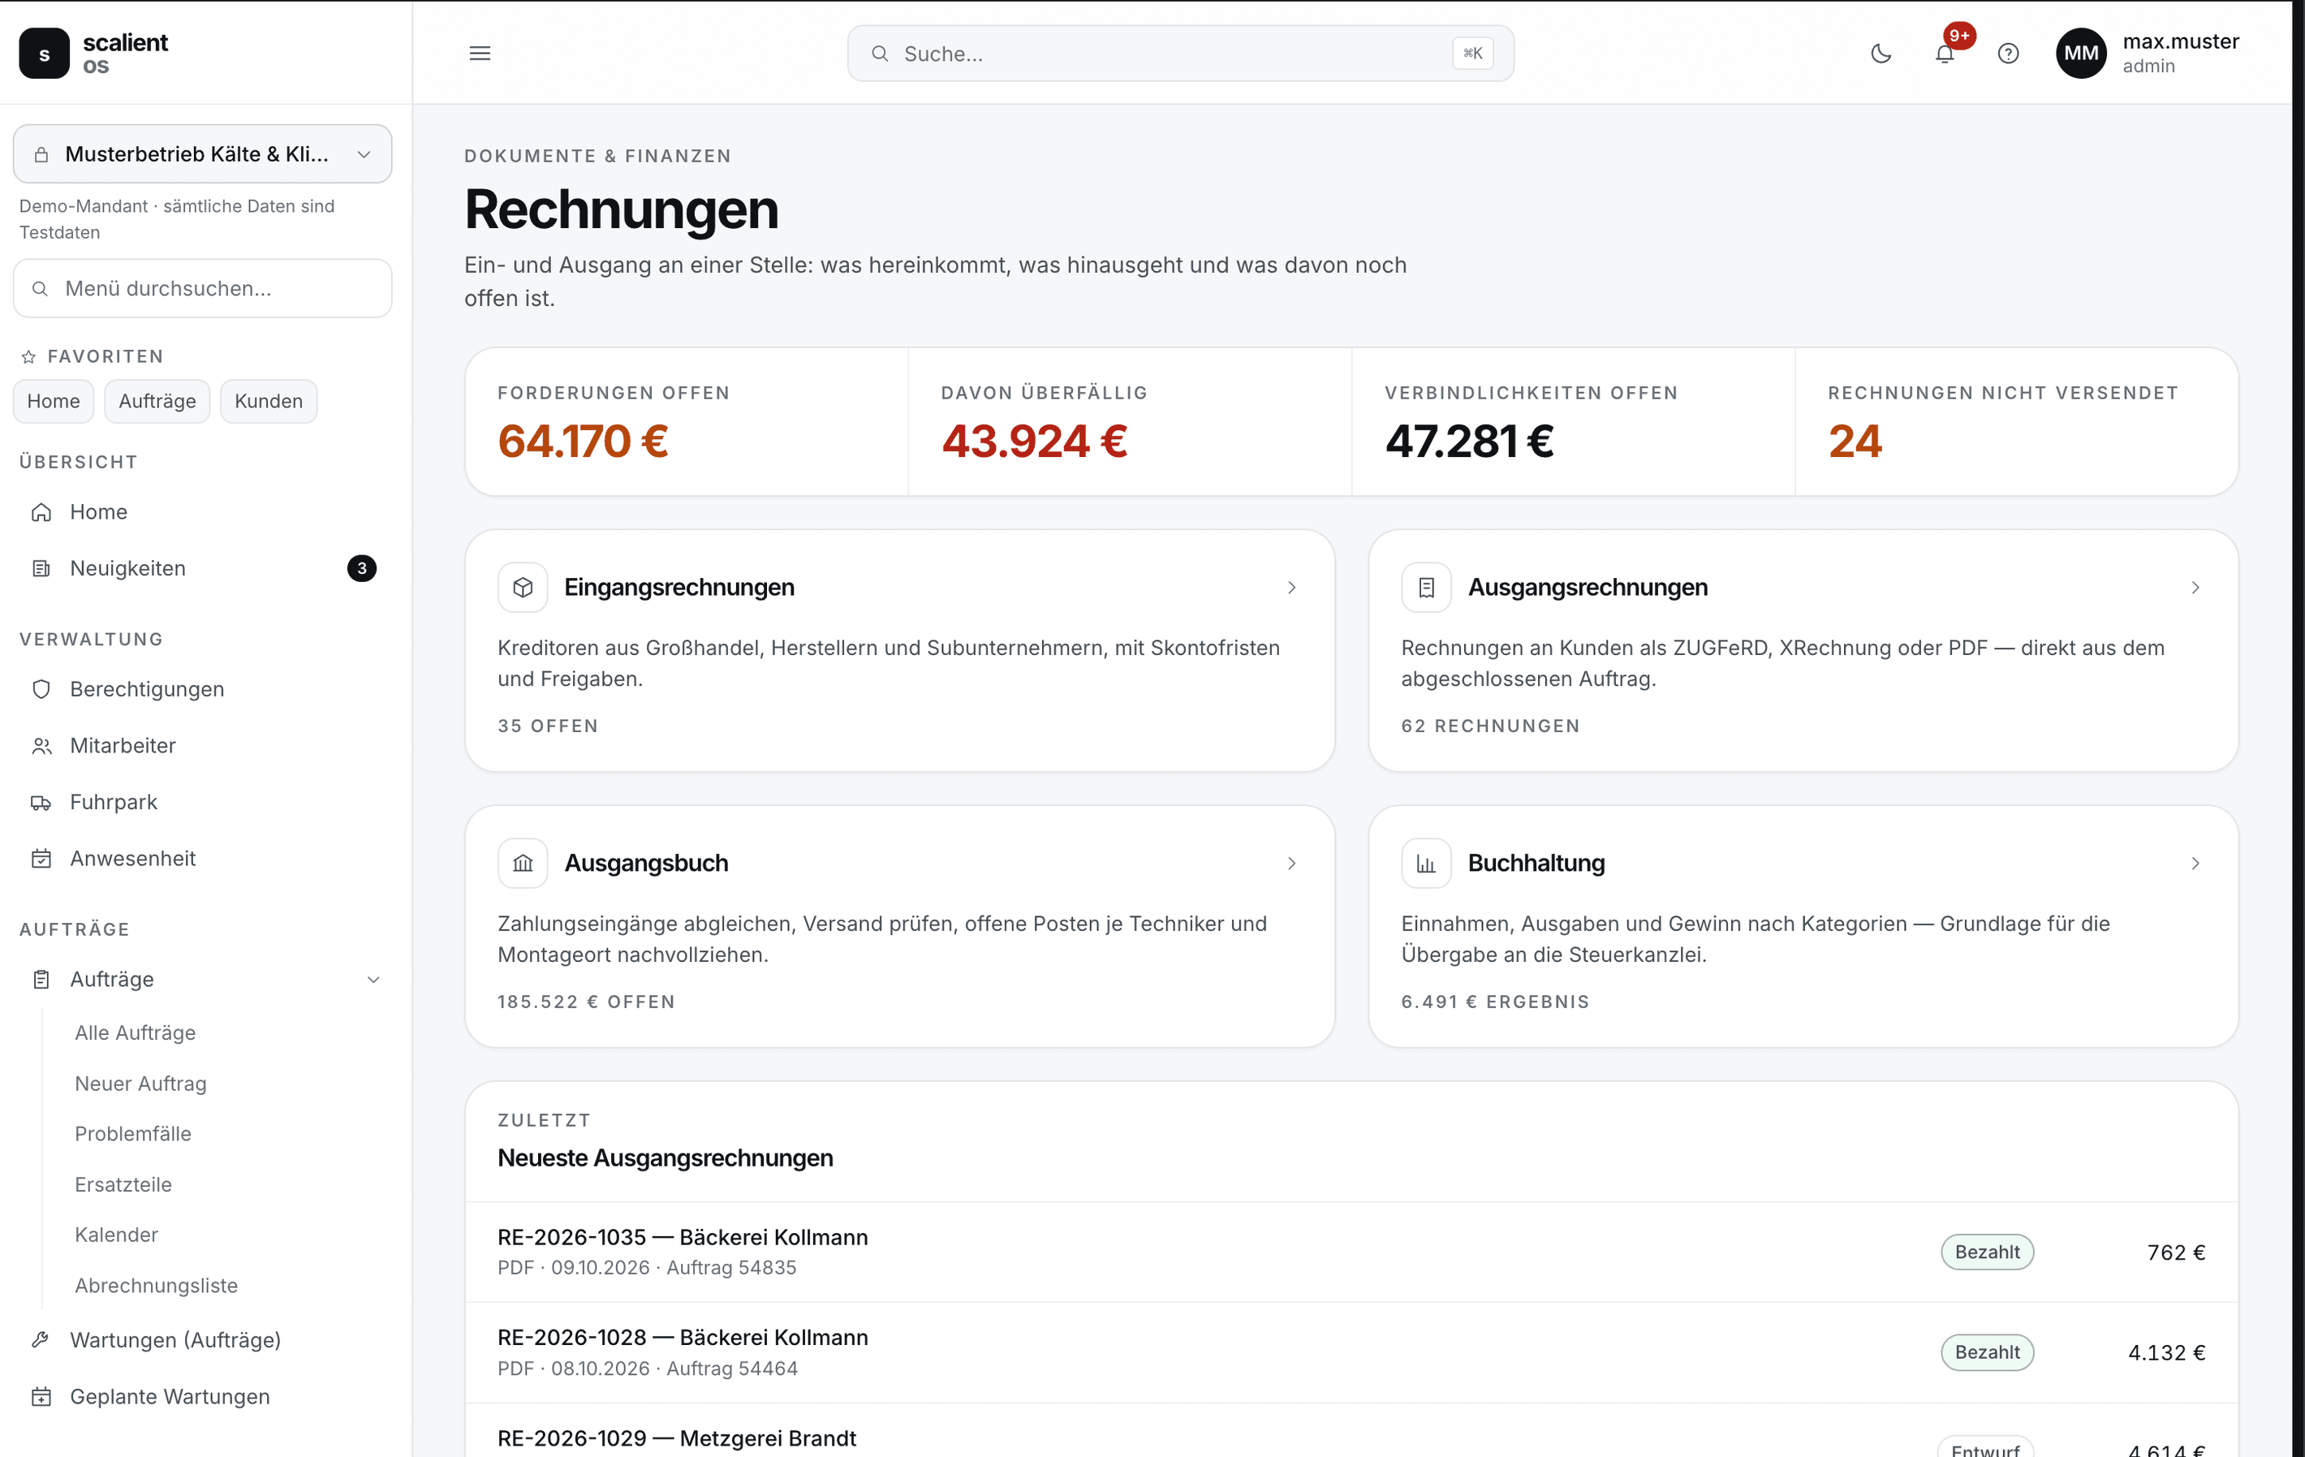Click the Neuigkeiten badge showing 3
This screenshot has height=1457, width=2305.
pos(362,569)
